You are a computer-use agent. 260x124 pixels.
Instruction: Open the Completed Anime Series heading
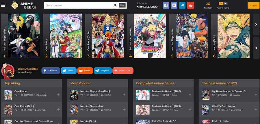point(155,83)
